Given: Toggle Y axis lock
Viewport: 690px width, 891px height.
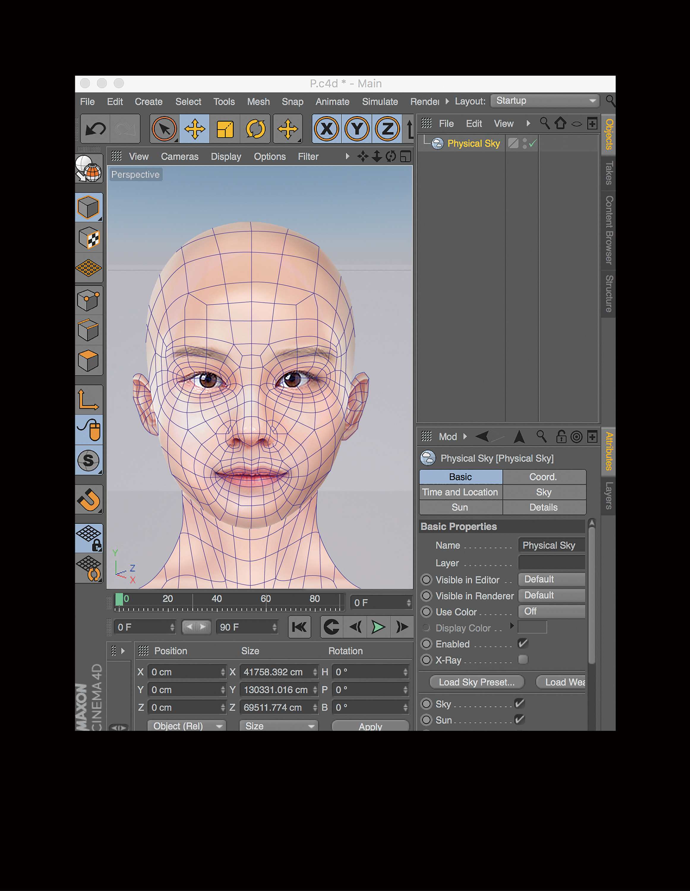Looking at the screenshot, I should (x=357, y=129).
